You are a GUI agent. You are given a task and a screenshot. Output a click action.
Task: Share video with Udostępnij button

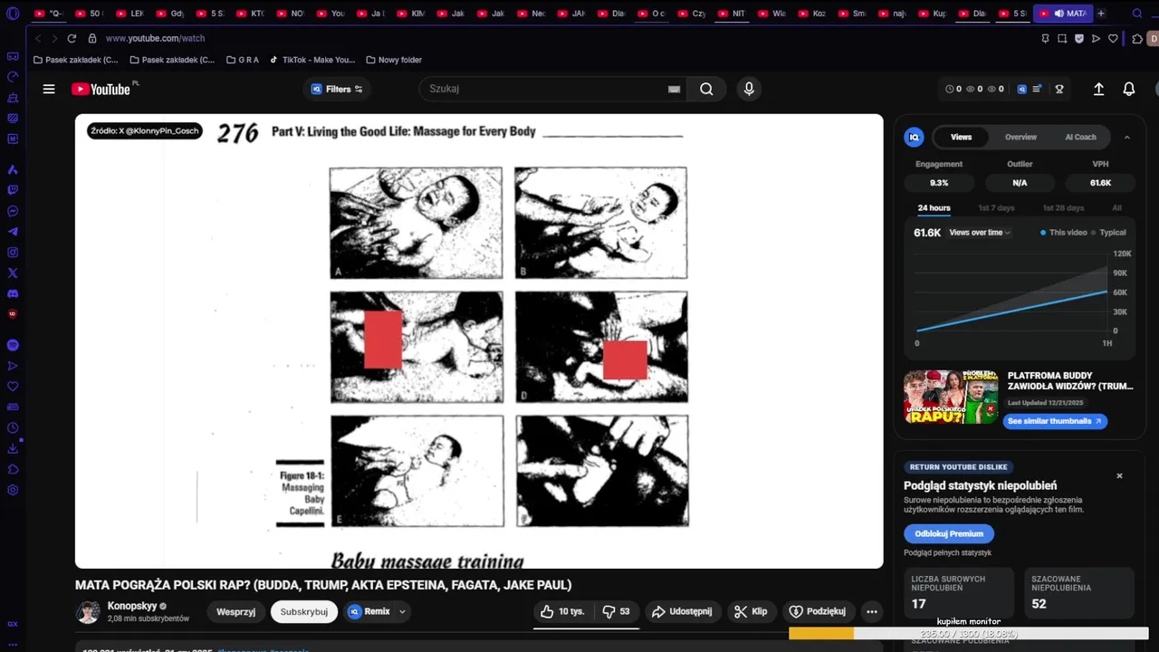pyautogui.click(x=683, y=611)
